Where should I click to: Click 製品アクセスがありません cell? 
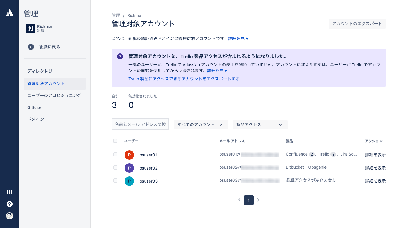(x=311, y=180)
